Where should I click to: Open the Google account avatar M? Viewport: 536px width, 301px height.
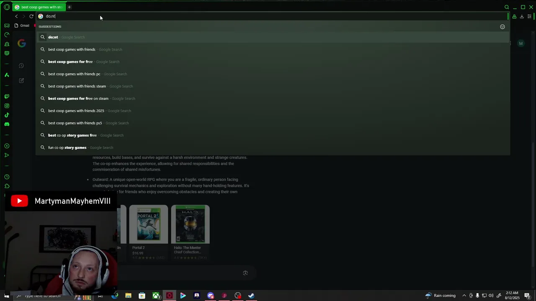pos(521,43)
